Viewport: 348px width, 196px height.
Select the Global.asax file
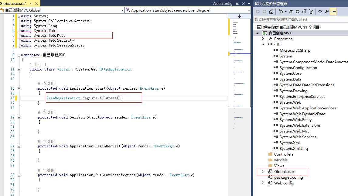point(284,172)
